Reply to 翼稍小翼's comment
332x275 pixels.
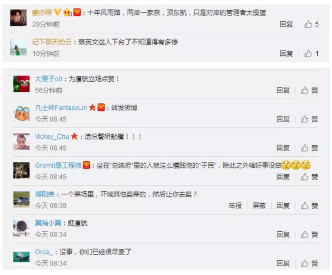click(x=283, y=234)
